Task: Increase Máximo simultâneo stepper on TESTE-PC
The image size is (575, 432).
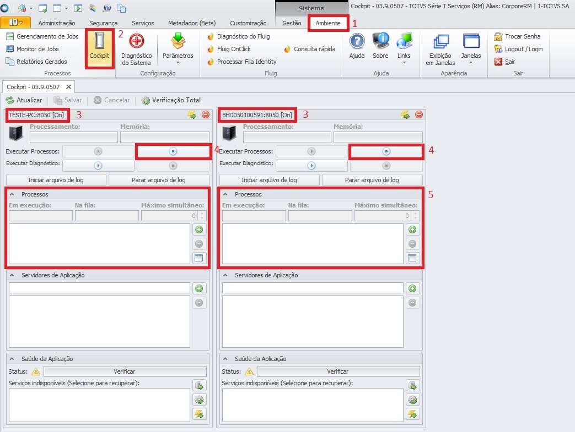Action: (x=202, y=214)
